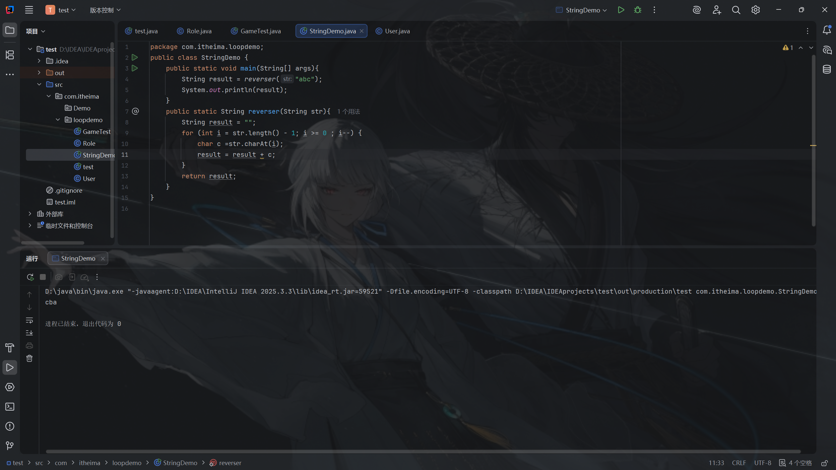Open StringDemo run configuration dropdown
The width and height of the screenshot is (836, 470).
click(581, 10)
